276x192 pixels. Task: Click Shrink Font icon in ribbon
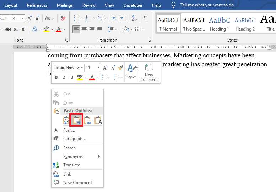(x=37, y=18)
